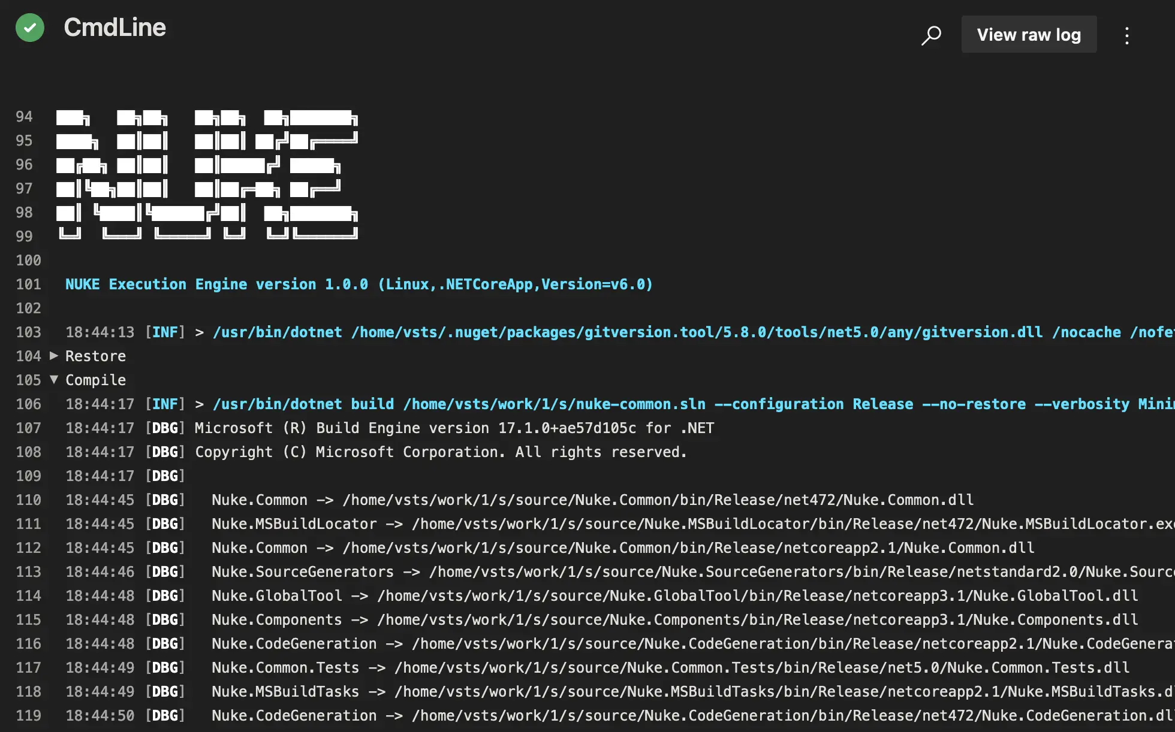Click line number 101
The width and height of the screenshot is (1175, 732).
click(28, 285)
